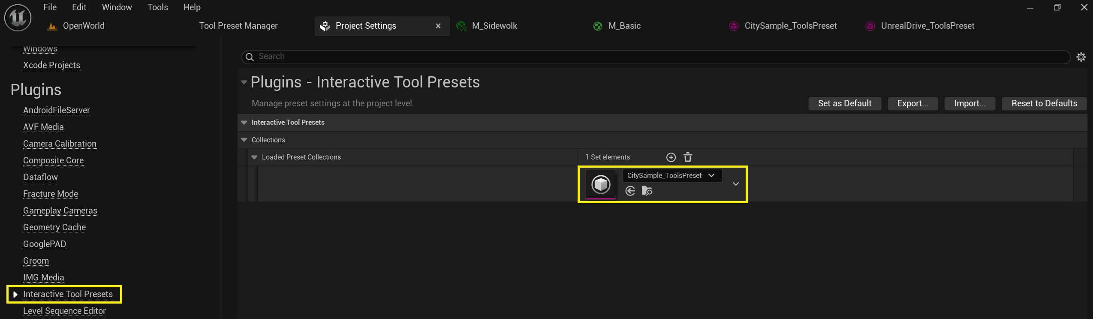Open the CitySample_ToolsPreset asset dropdown

point(672,175)
